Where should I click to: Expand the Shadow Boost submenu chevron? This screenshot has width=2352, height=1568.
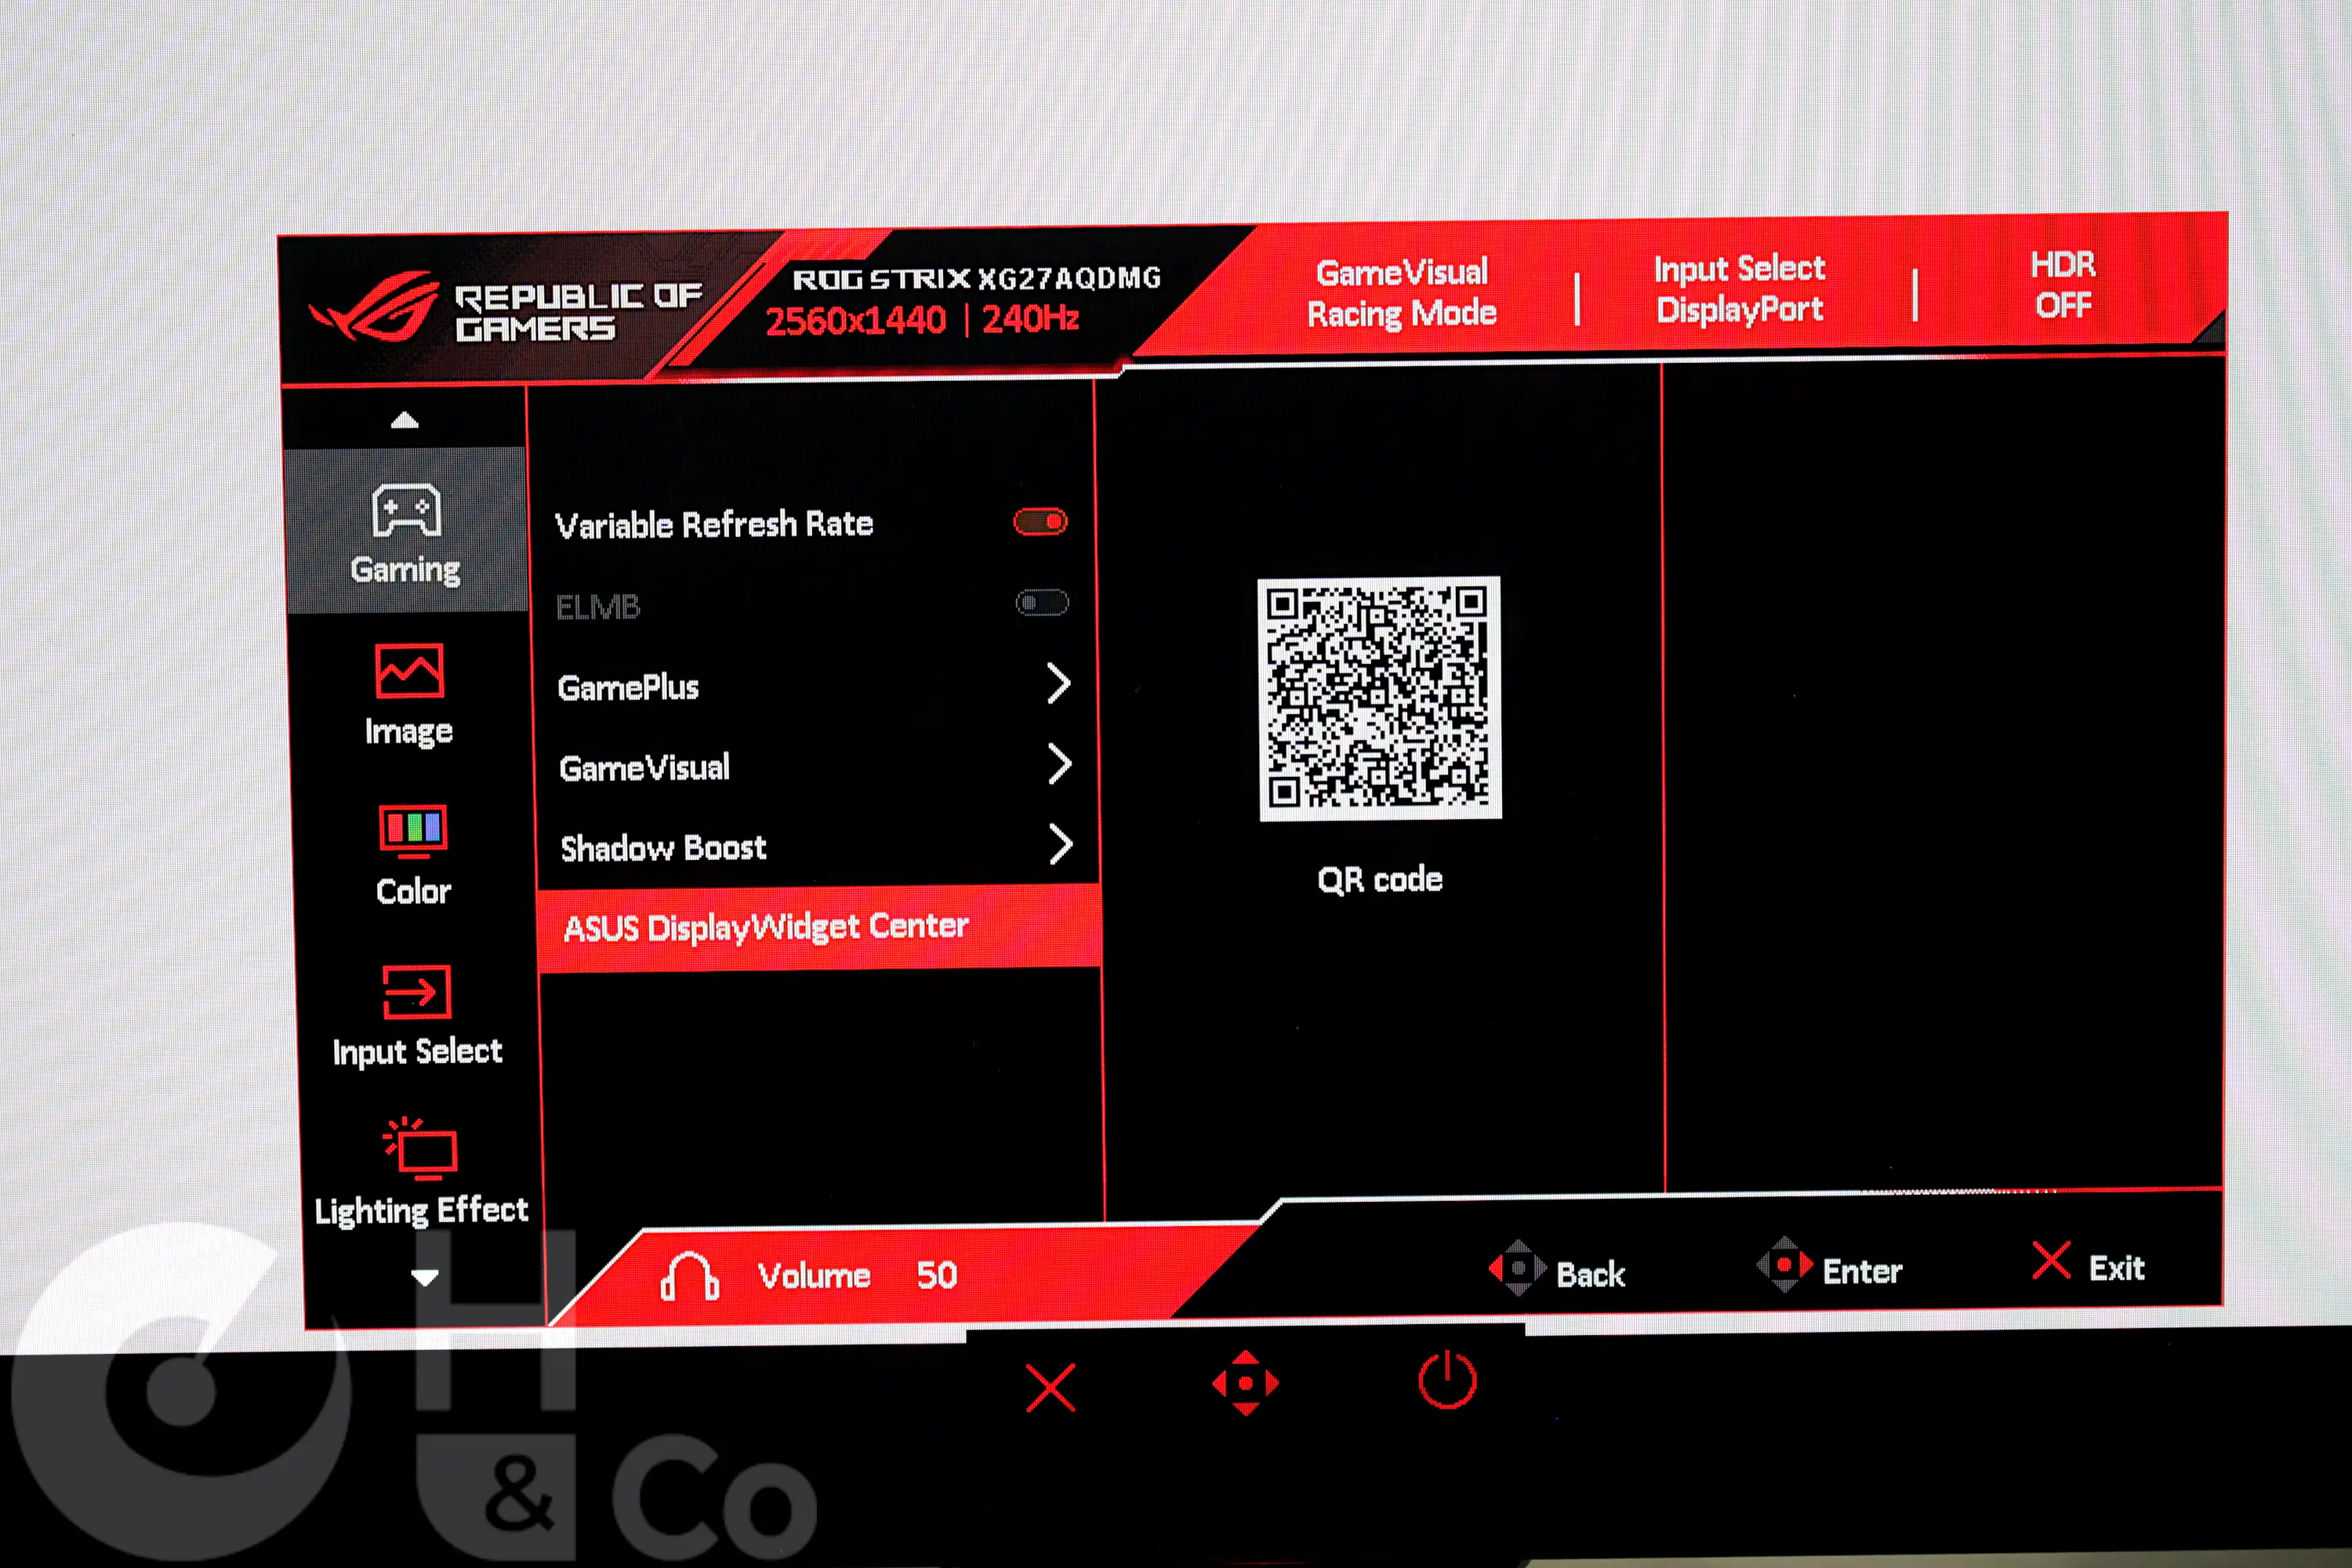(1061, 845)
